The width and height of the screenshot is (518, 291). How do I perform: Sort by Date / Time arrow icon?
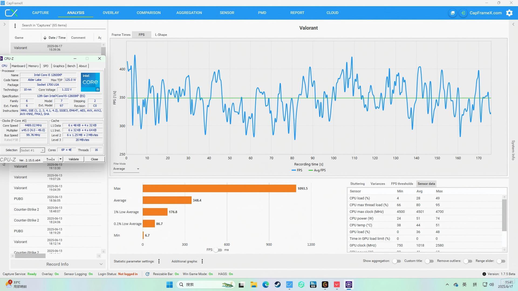click(x=45, y=38)
